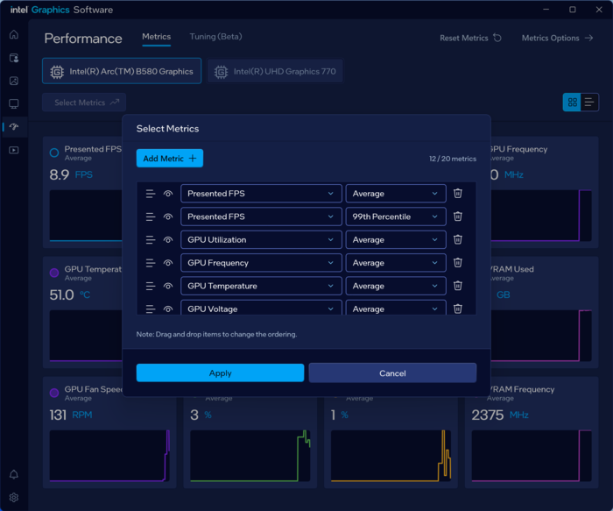Open the video capture sidebar icon
The image size is (613, 511).
point(14,150)
